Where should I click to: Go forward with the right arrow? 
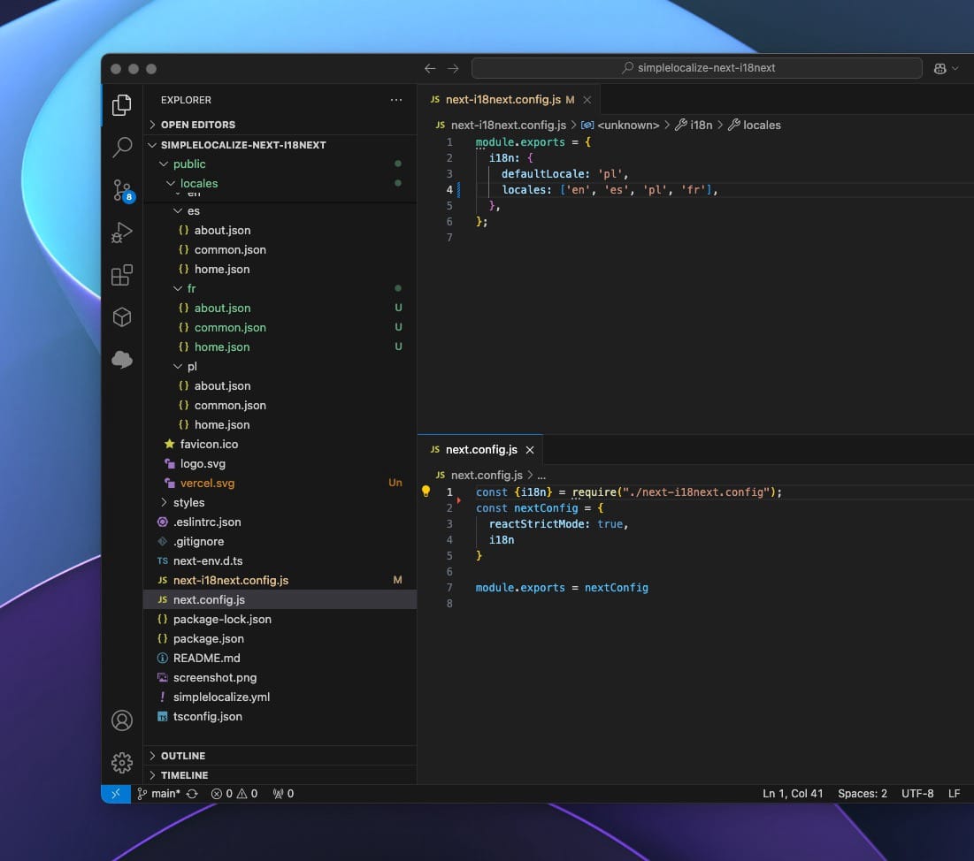454,68
